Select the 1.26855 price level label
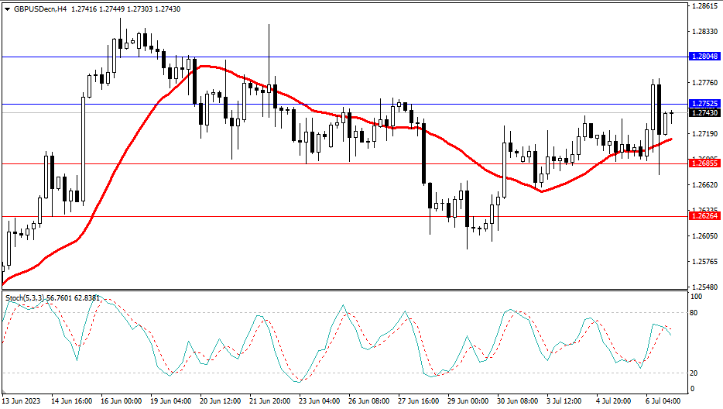Screen dimensions: 723x409 point(704,163)
